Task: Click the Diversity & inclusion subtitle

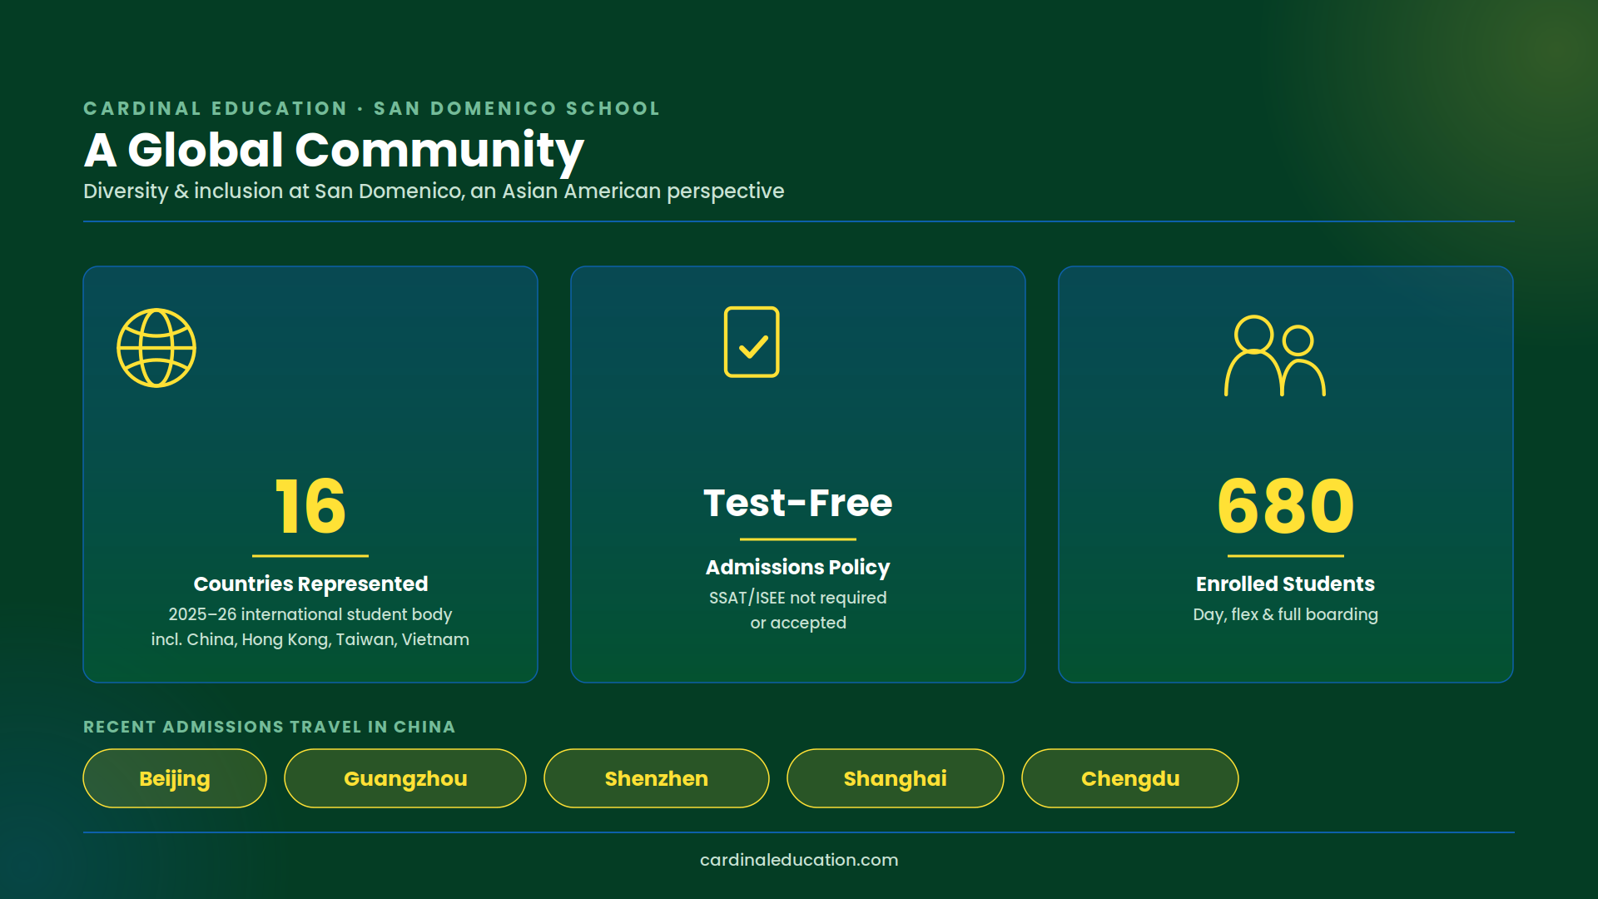Action: point(434,191)
